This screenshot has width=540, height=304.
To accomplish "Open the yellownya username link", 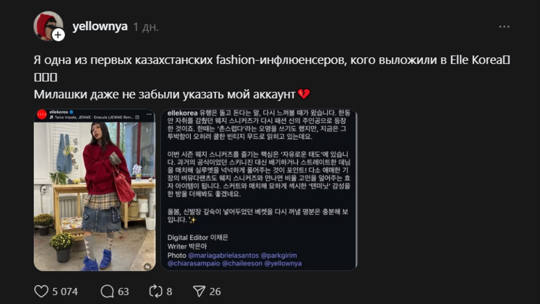I will coord(100,27).
